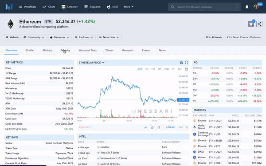
Task: Click the current price marker on chart axis
Action: [x=183, y=100]
